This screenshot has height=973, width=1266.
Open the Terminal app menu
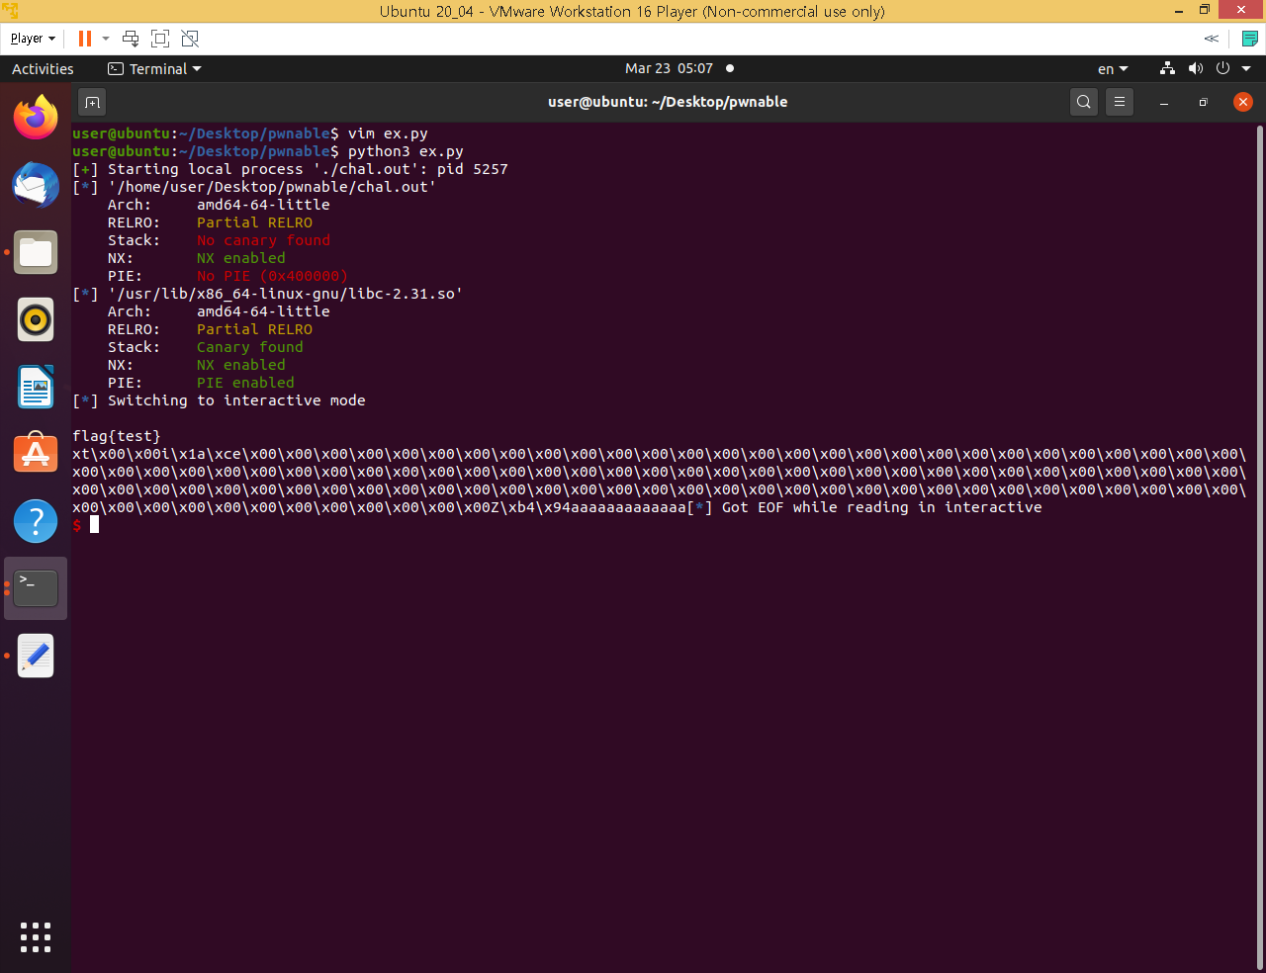(154, 69)
